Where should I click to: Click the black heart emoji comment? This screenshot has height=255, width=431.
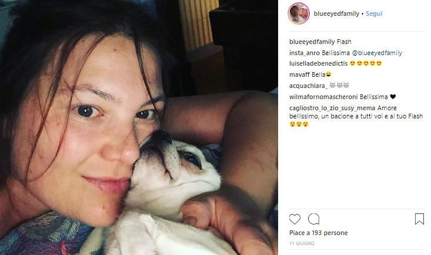[x=393, y=97]
